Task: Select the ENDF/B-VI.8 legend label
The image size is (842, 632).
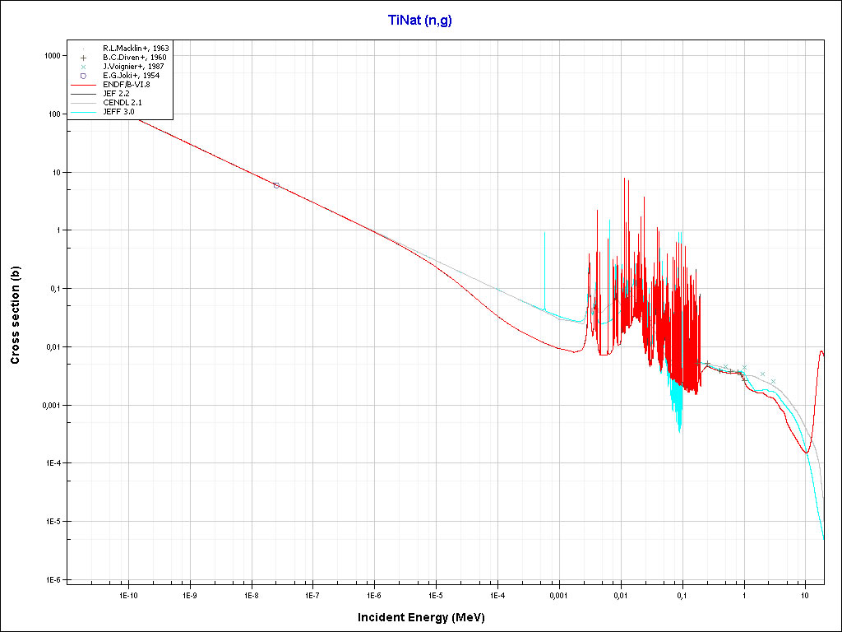Action: (x=126, y=85)
